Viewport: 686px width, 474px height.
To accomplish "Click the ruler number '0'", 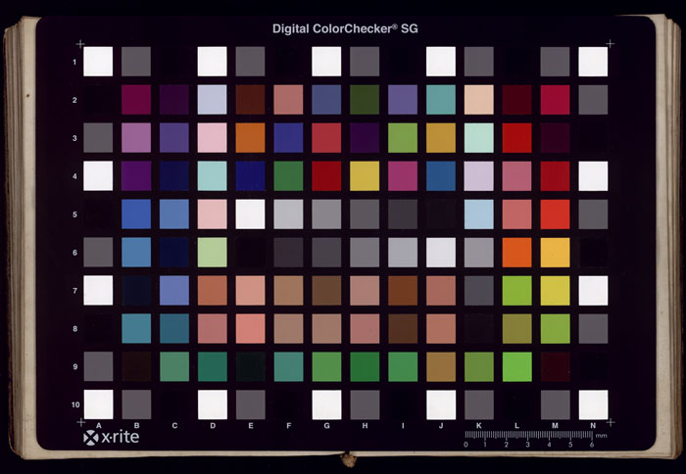I will (465, 445).
